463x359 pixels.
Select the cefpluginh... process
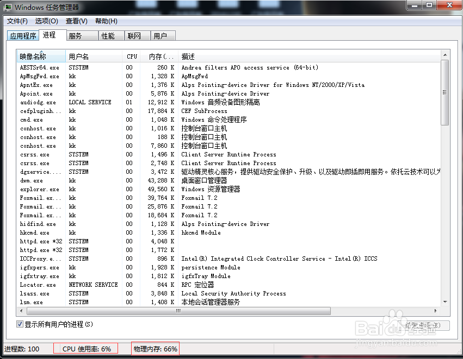[229, 111]
